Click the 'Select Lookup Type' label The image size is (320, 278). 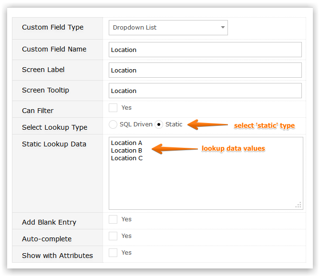pos(54,127)
